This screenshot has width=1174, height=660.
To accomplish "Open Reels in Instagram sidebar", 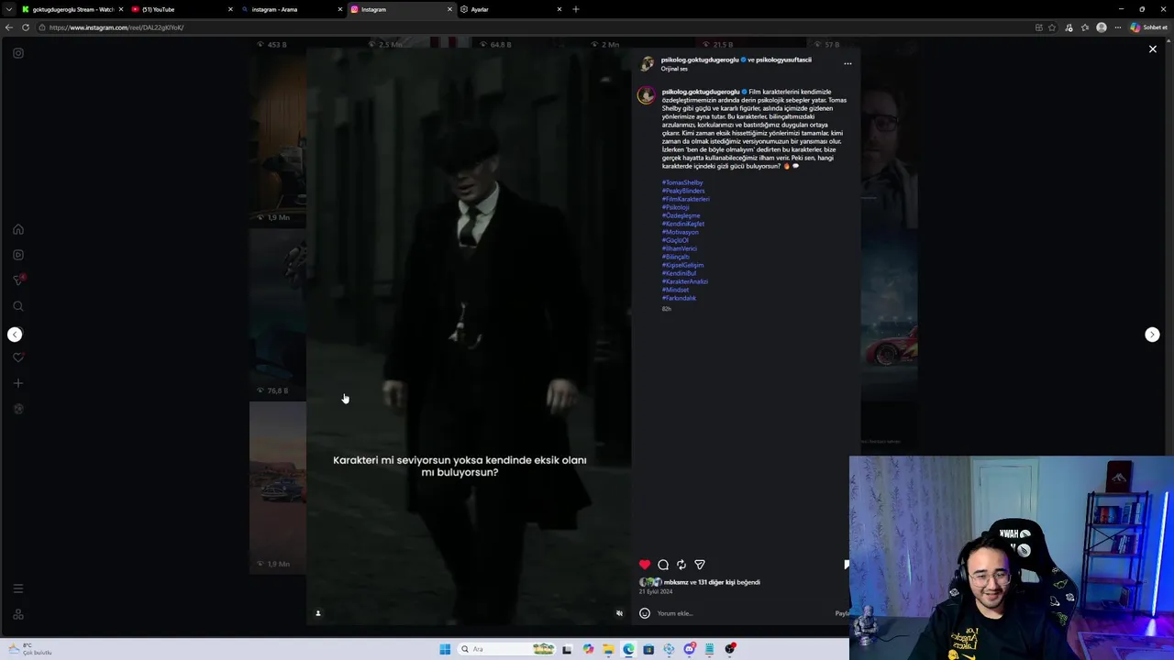I will (18, 255).
